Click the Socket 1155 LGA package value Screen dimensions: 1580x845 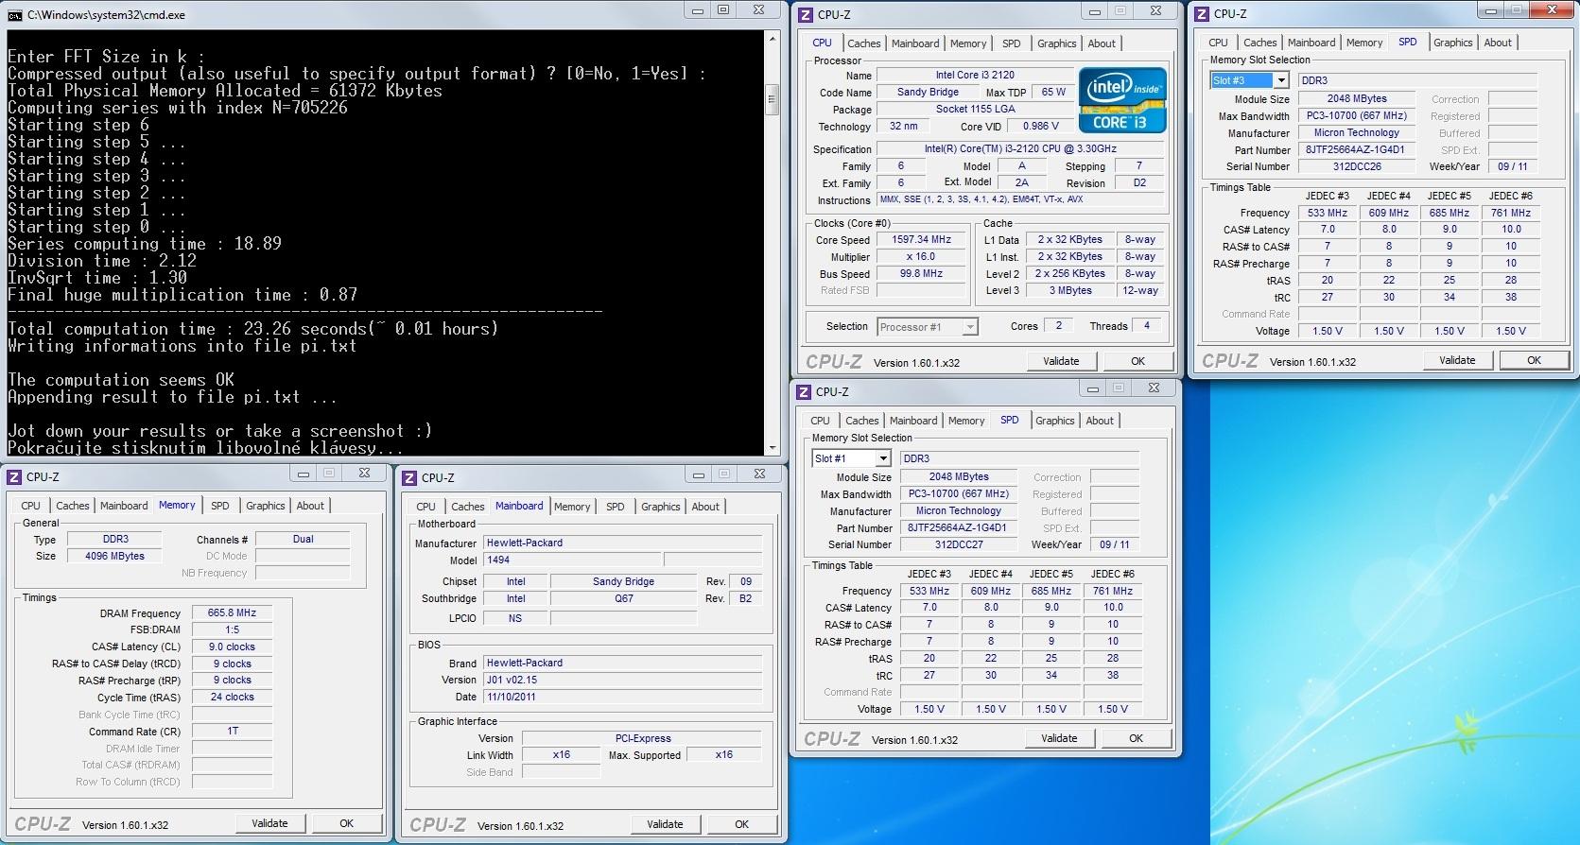(975, 109)
